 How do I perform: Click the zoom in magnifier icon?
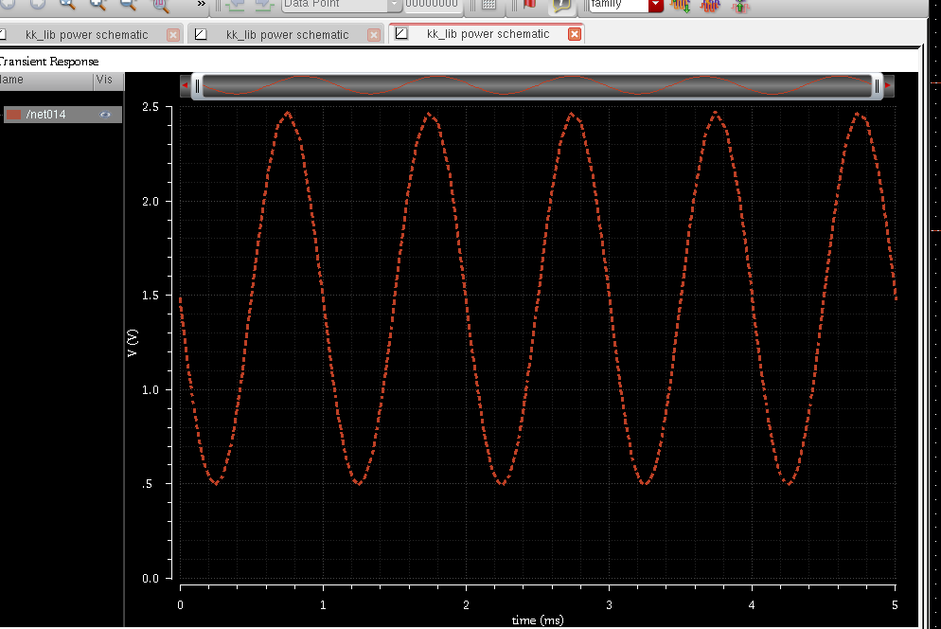point(98,4)
